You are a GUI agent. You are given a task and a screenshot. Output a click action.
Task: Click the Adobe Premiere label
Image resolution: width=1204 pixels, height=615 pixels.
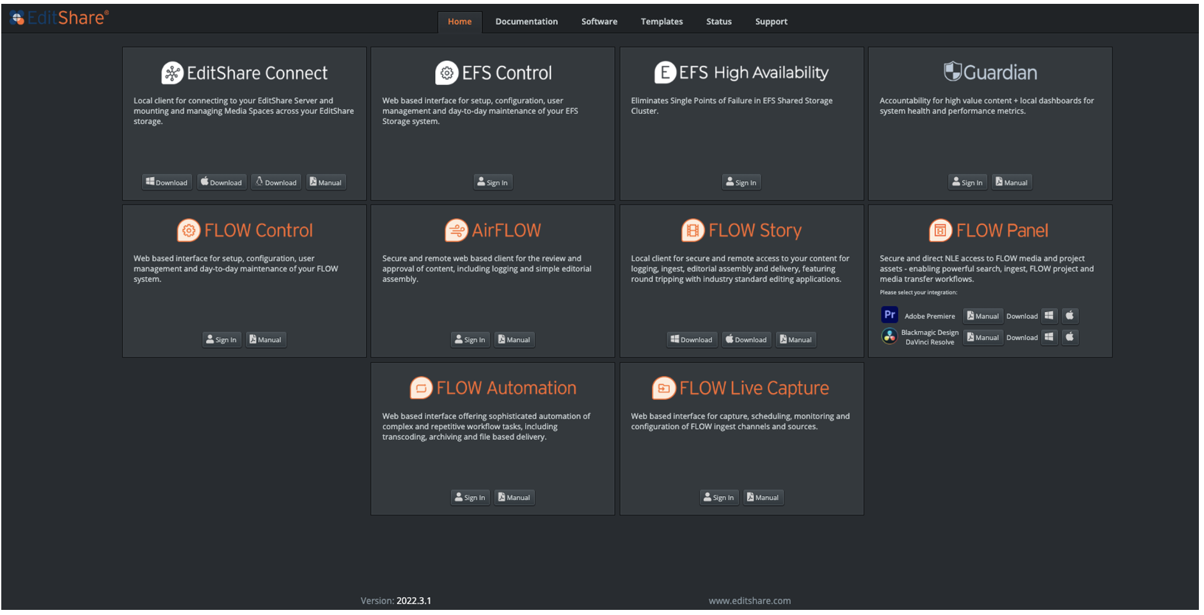[930, 316]
